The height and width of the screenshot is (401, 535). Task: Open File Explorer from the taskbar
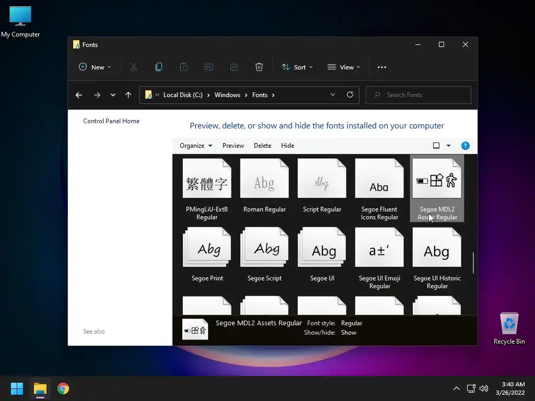(40, 388)
